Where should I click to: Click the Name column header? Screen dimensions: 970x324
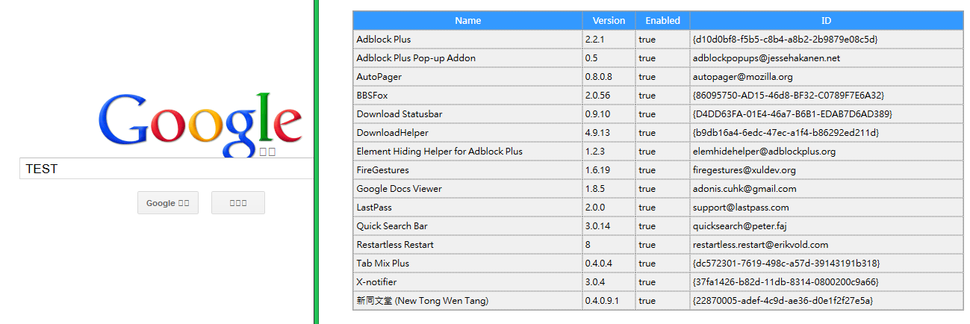point(468,21)
